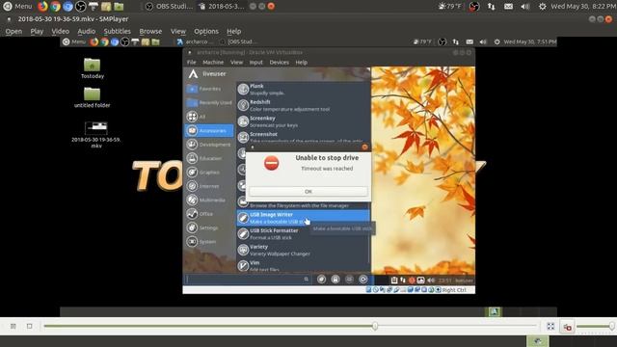Choose the Education category
Image resolution: width=617 pixels, height=347 pixels.
[209, 158]
